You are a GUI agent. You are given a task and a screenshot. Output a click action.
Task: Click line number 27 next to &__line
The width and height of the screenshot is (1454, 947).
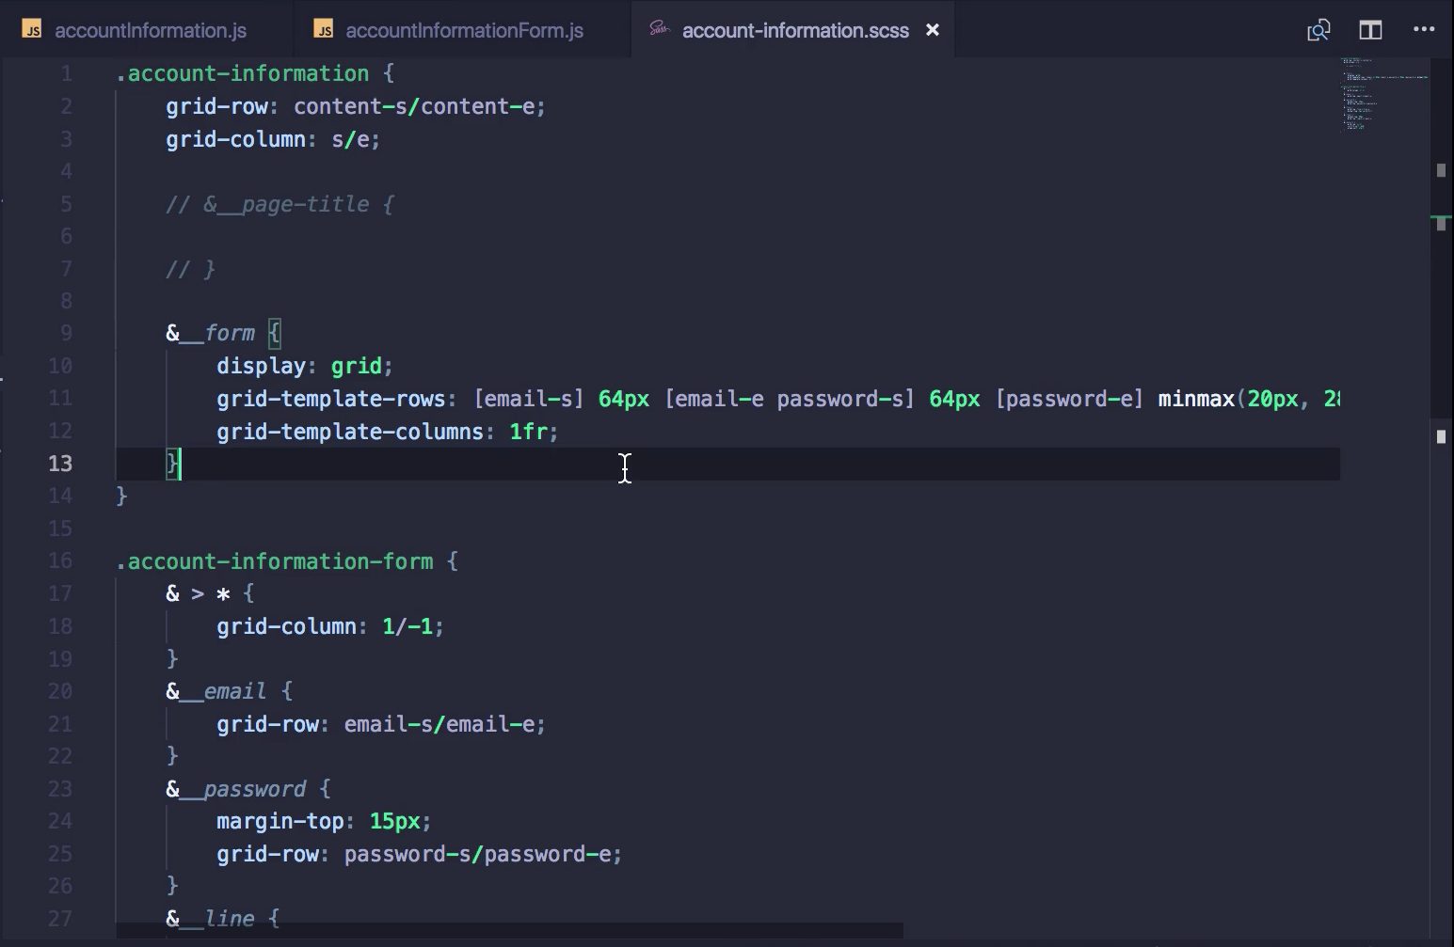pyautogui.click(x=60, y=919)
